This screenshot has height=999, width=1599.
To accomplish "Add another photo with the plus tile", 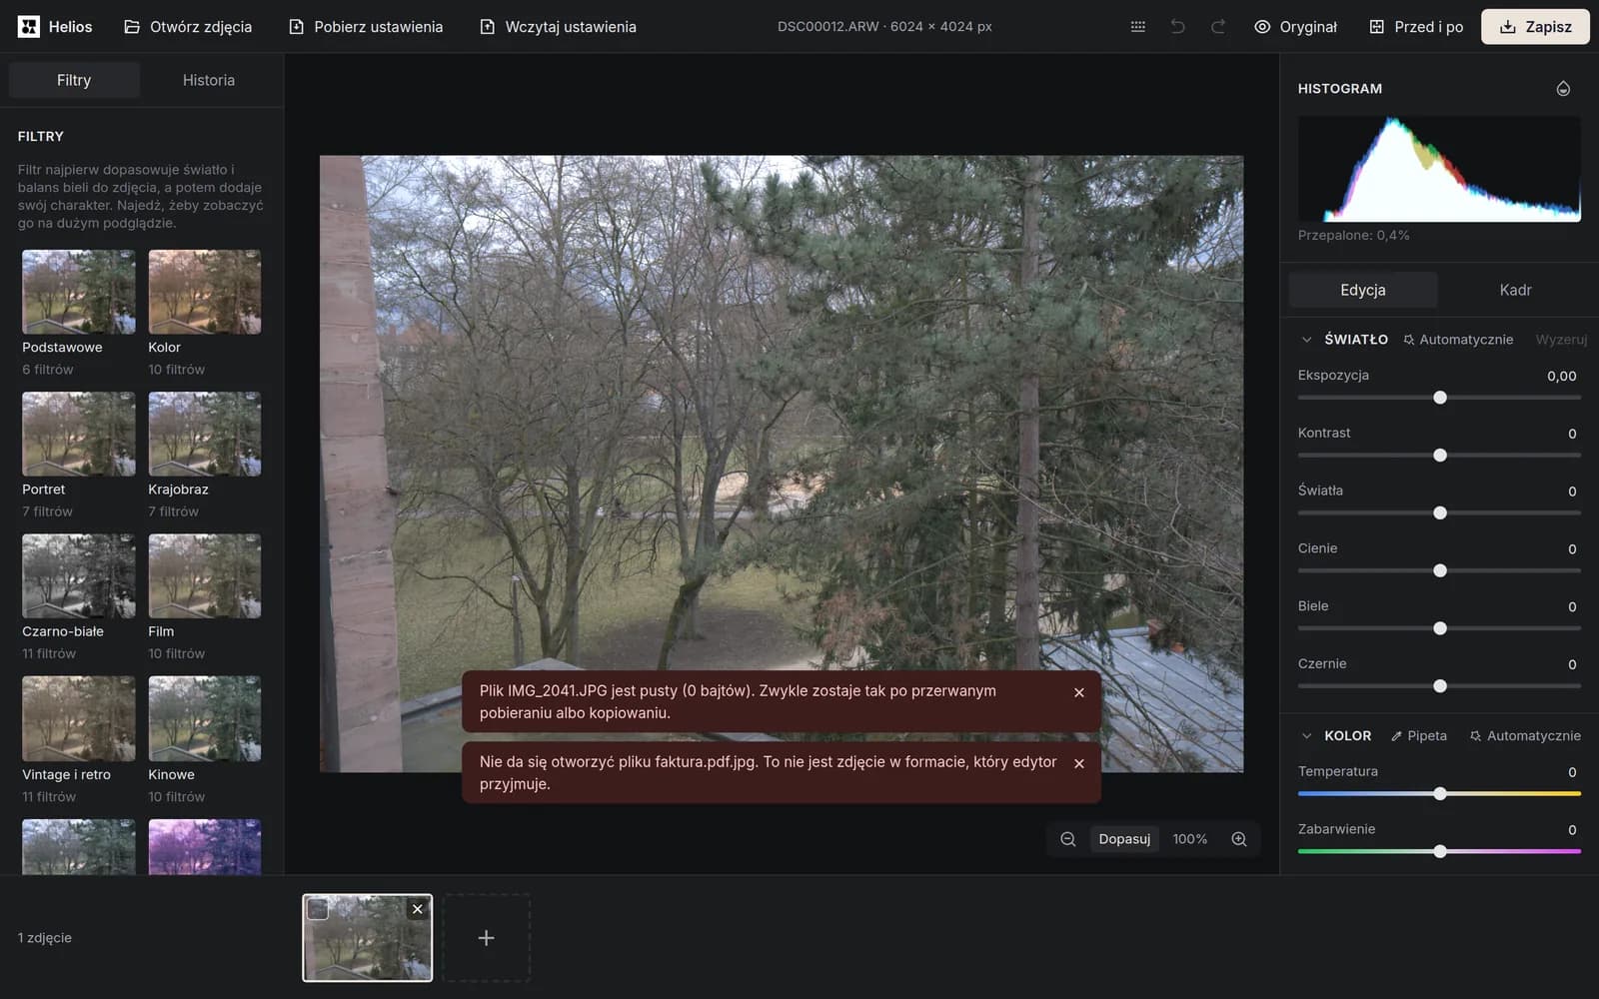I will 486,938.
